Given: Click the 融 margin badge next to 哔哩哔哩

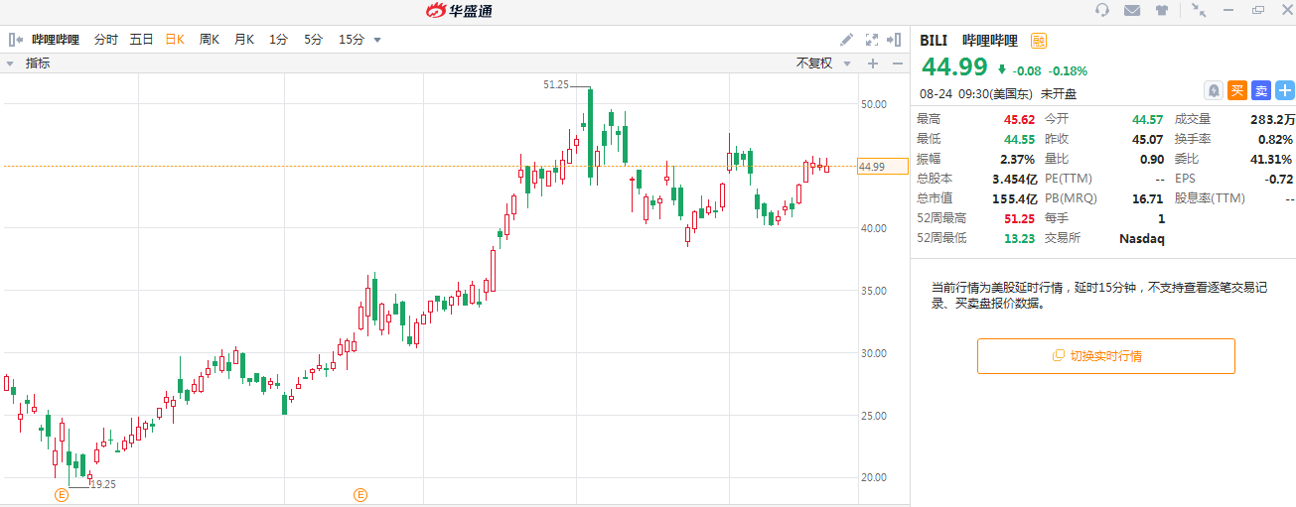Looking at the screenshot, I should [x=1039, y=41].
